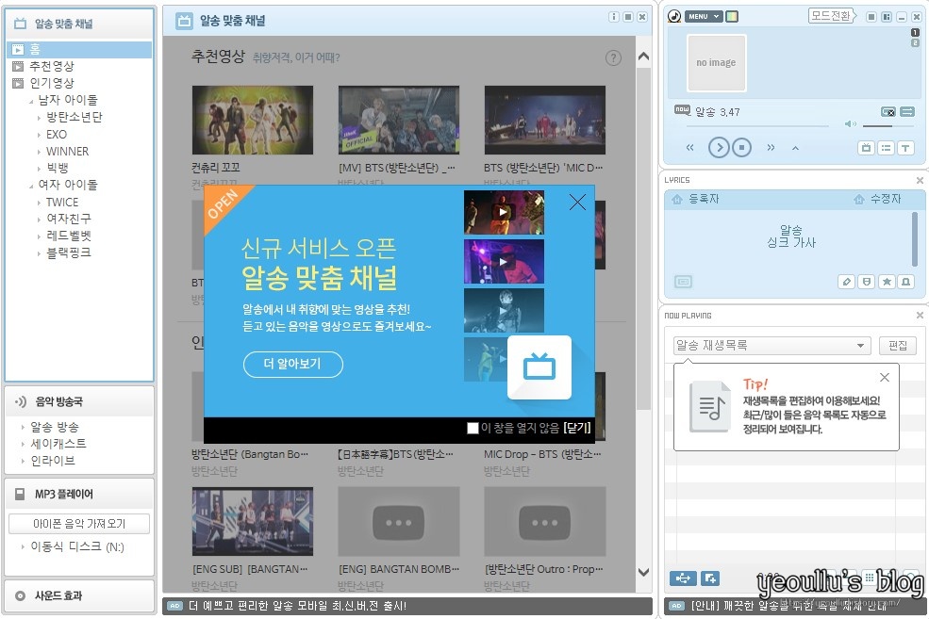
Task: Close the popup with the X icon
Action: [x=577, y=203]
